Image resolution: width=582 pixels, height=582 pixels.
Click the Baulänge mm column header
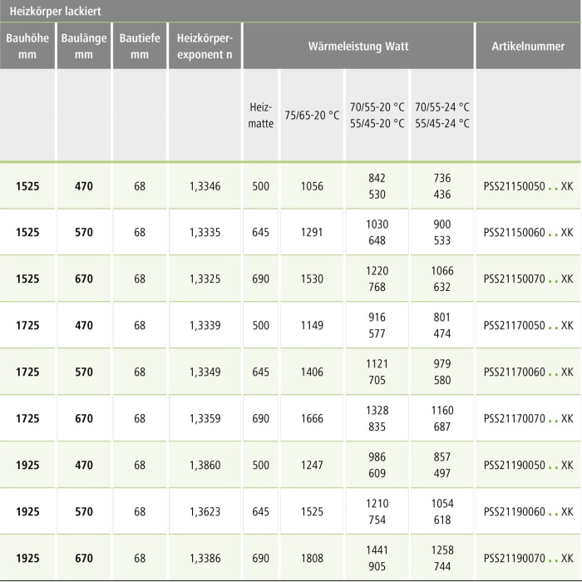83,47
